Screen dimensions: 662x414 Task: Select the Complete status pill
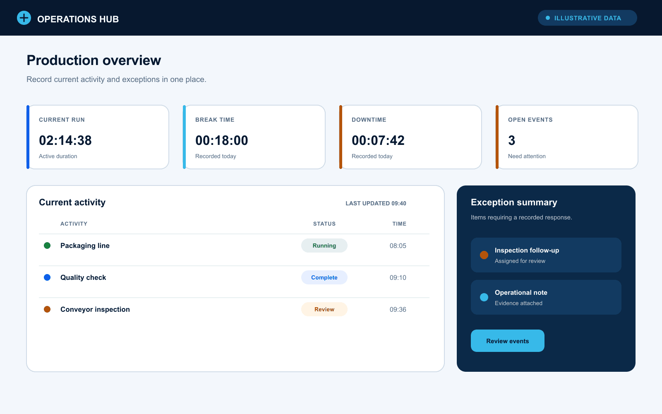point(324,277)
